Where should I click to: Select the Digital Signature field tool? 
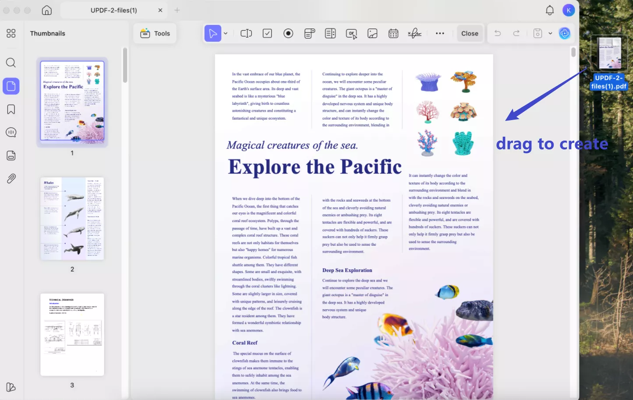point(414,33)
